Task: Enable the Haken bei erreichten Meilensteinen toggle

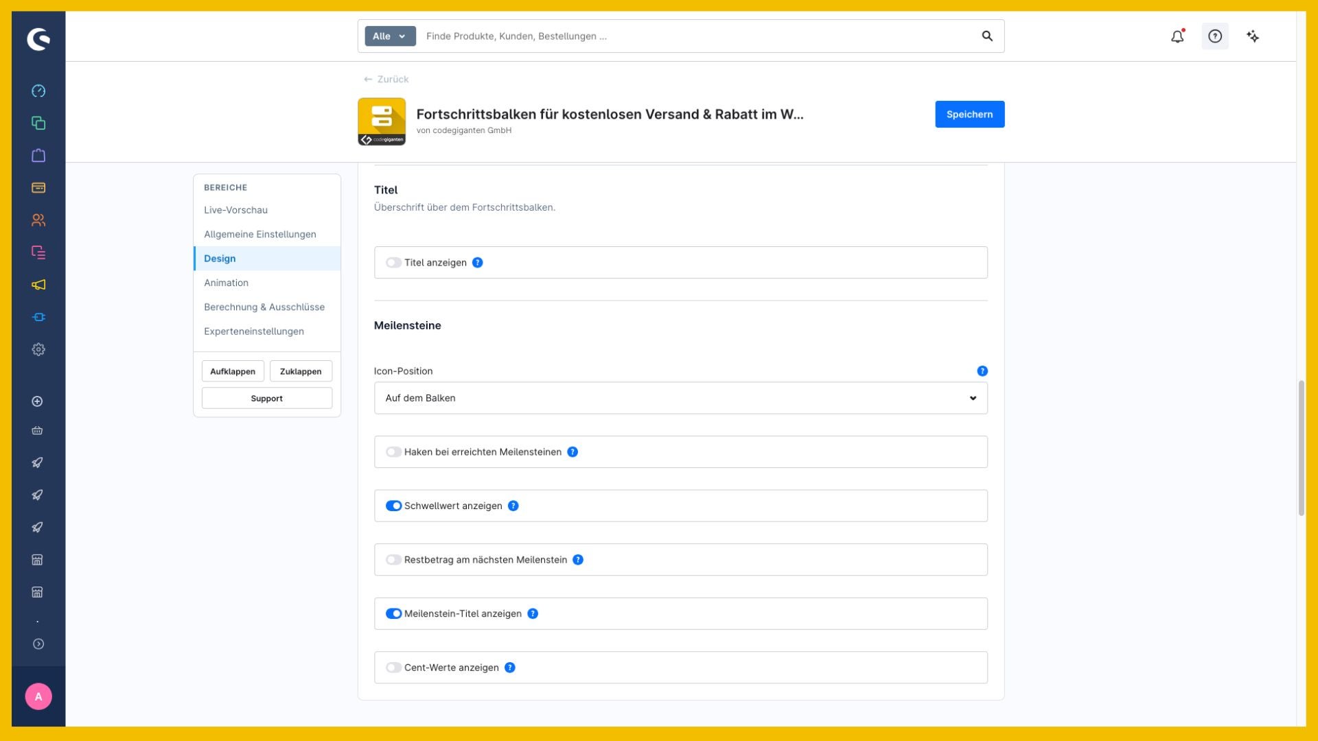Action: tap(393, 452)
